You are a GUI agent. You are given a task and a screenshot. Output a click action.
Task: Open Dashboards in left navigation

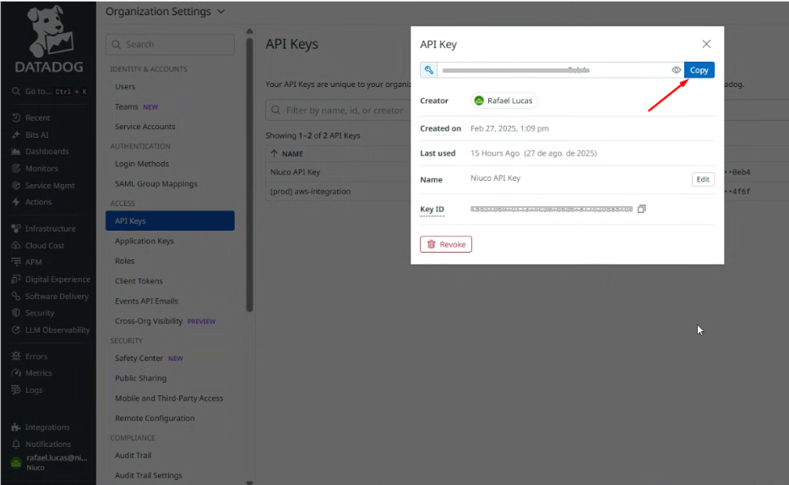click(x=46, y=151)
